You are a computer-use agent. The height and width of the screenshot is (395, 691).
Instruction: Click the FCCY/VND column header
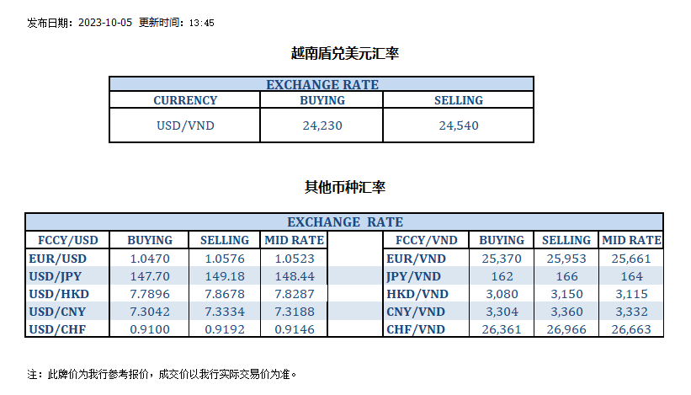pos(418,240)
